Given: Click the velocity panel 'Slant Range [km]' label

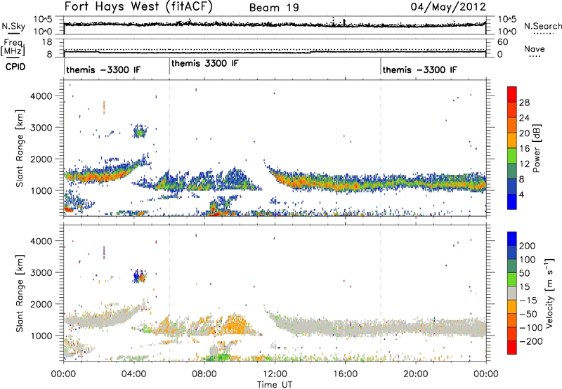Looking at the screenshot, I should point(20,293).
